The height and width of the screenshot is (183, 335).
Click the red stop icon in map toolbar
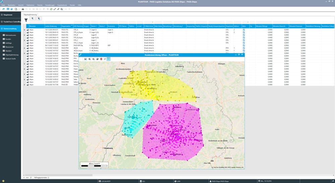[x=101, y=59]
